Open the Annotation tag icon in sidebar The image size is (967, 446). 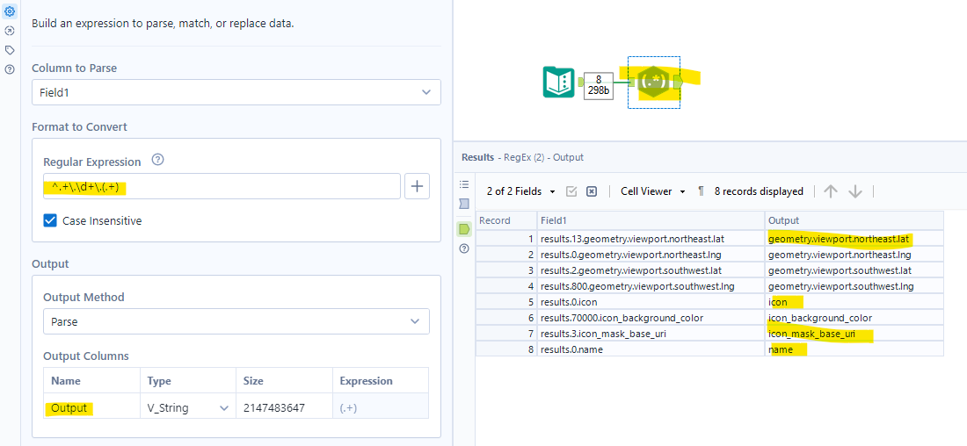tap(10, 50)
